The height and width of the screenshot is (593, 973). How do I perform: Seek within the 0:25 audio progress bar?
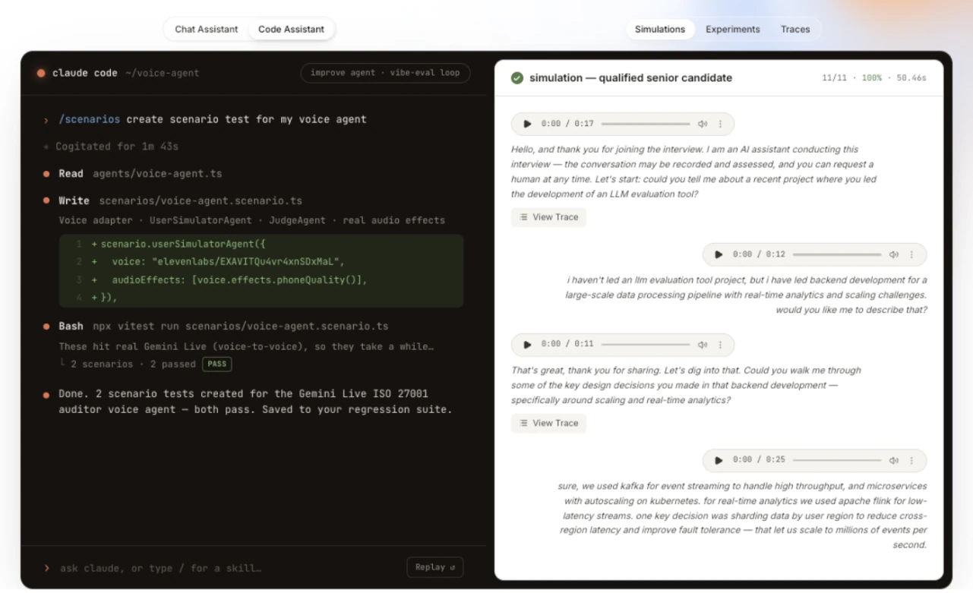coord(836,460)
